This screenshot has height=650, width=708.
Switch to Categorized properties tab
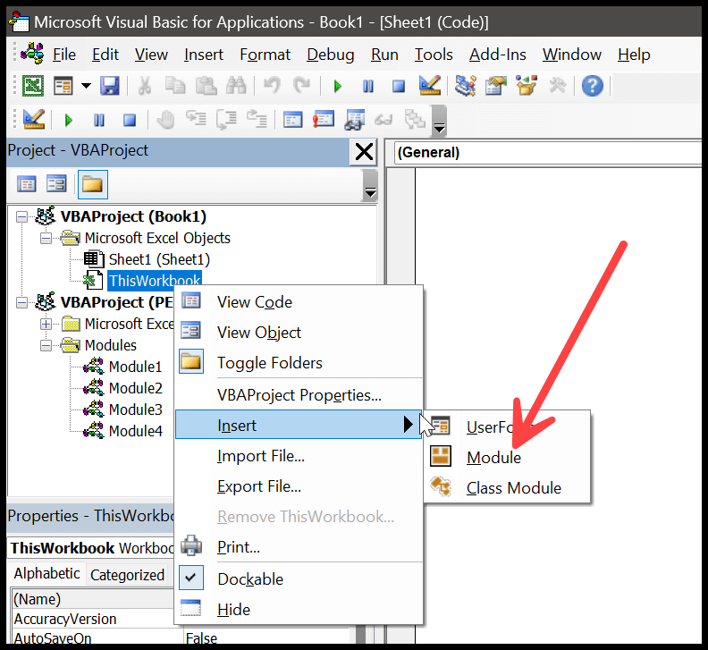click(x=127, y=575)
